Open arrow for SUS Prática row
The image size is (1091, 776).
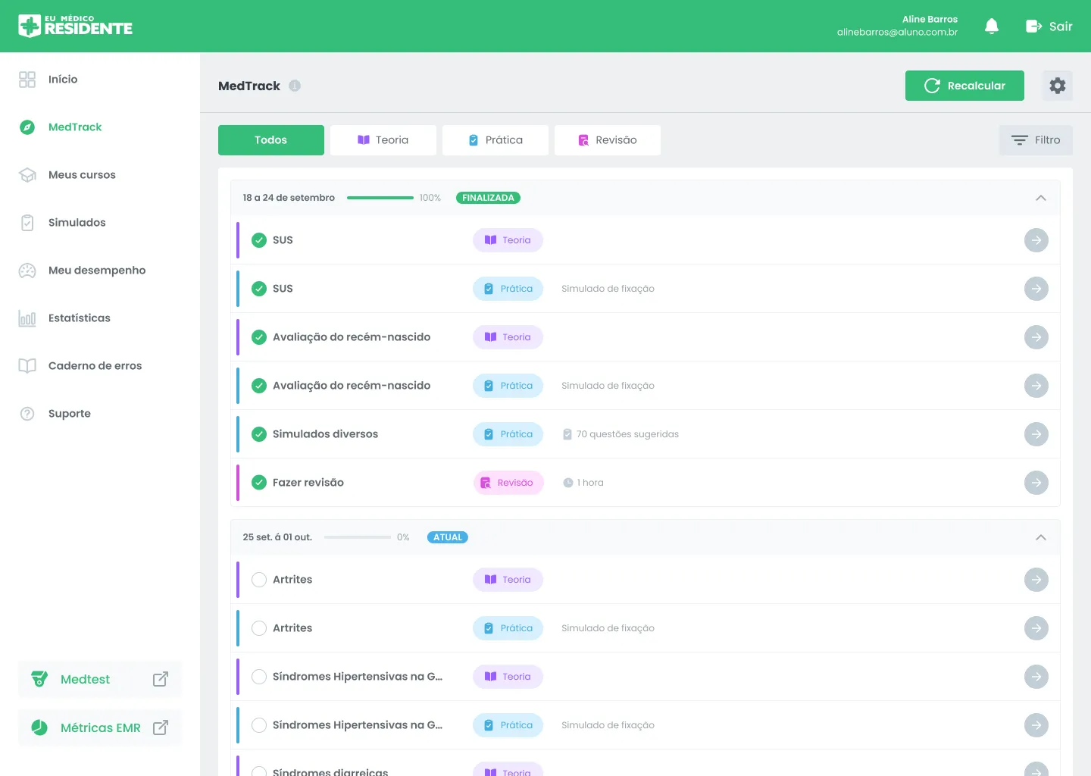[1036, 289]
